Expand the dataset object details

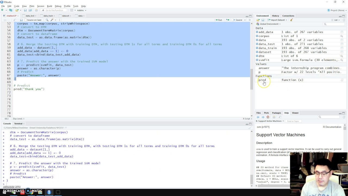pyautogui.click(x=257, y=52)
